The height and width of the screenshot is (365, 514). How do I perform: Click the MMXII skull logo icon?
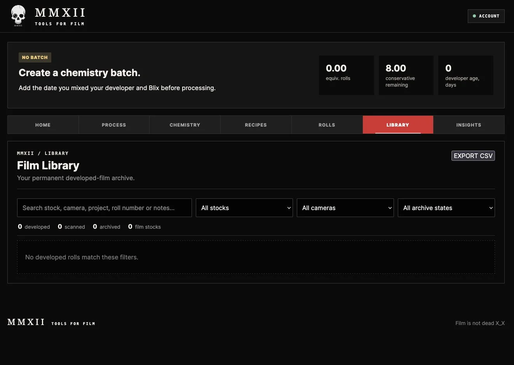(18, 16)
